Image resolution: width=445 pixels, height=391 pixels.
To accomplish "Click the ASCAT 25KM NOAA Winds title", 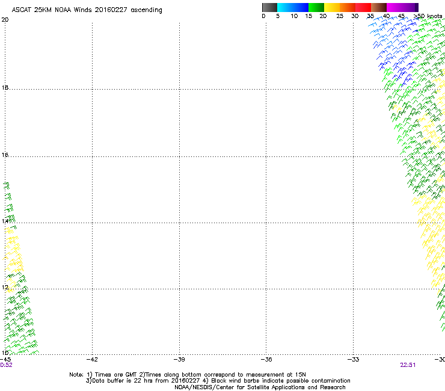I will 87,10.
